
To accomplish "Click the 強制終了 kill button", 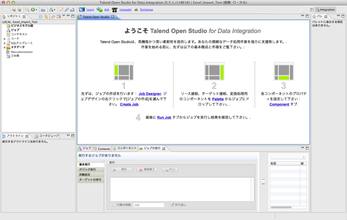I will pyautogui.click(x=147, y=170).
